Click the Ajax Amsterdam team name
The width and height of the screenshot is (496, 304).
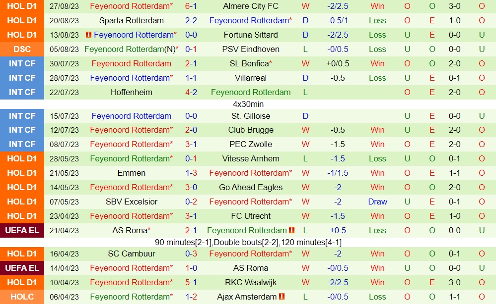point(247,297)
